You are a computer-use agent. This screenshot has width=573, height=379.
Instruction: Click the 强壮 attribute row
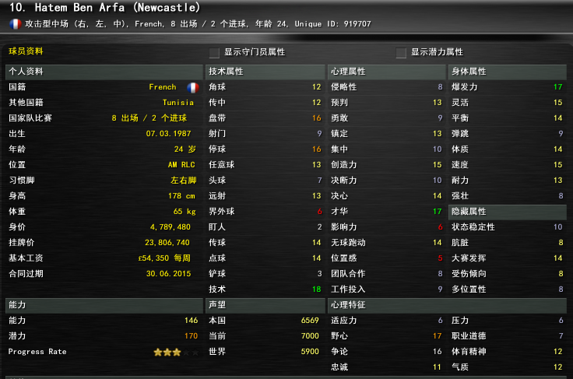click(x=508, y=196)
